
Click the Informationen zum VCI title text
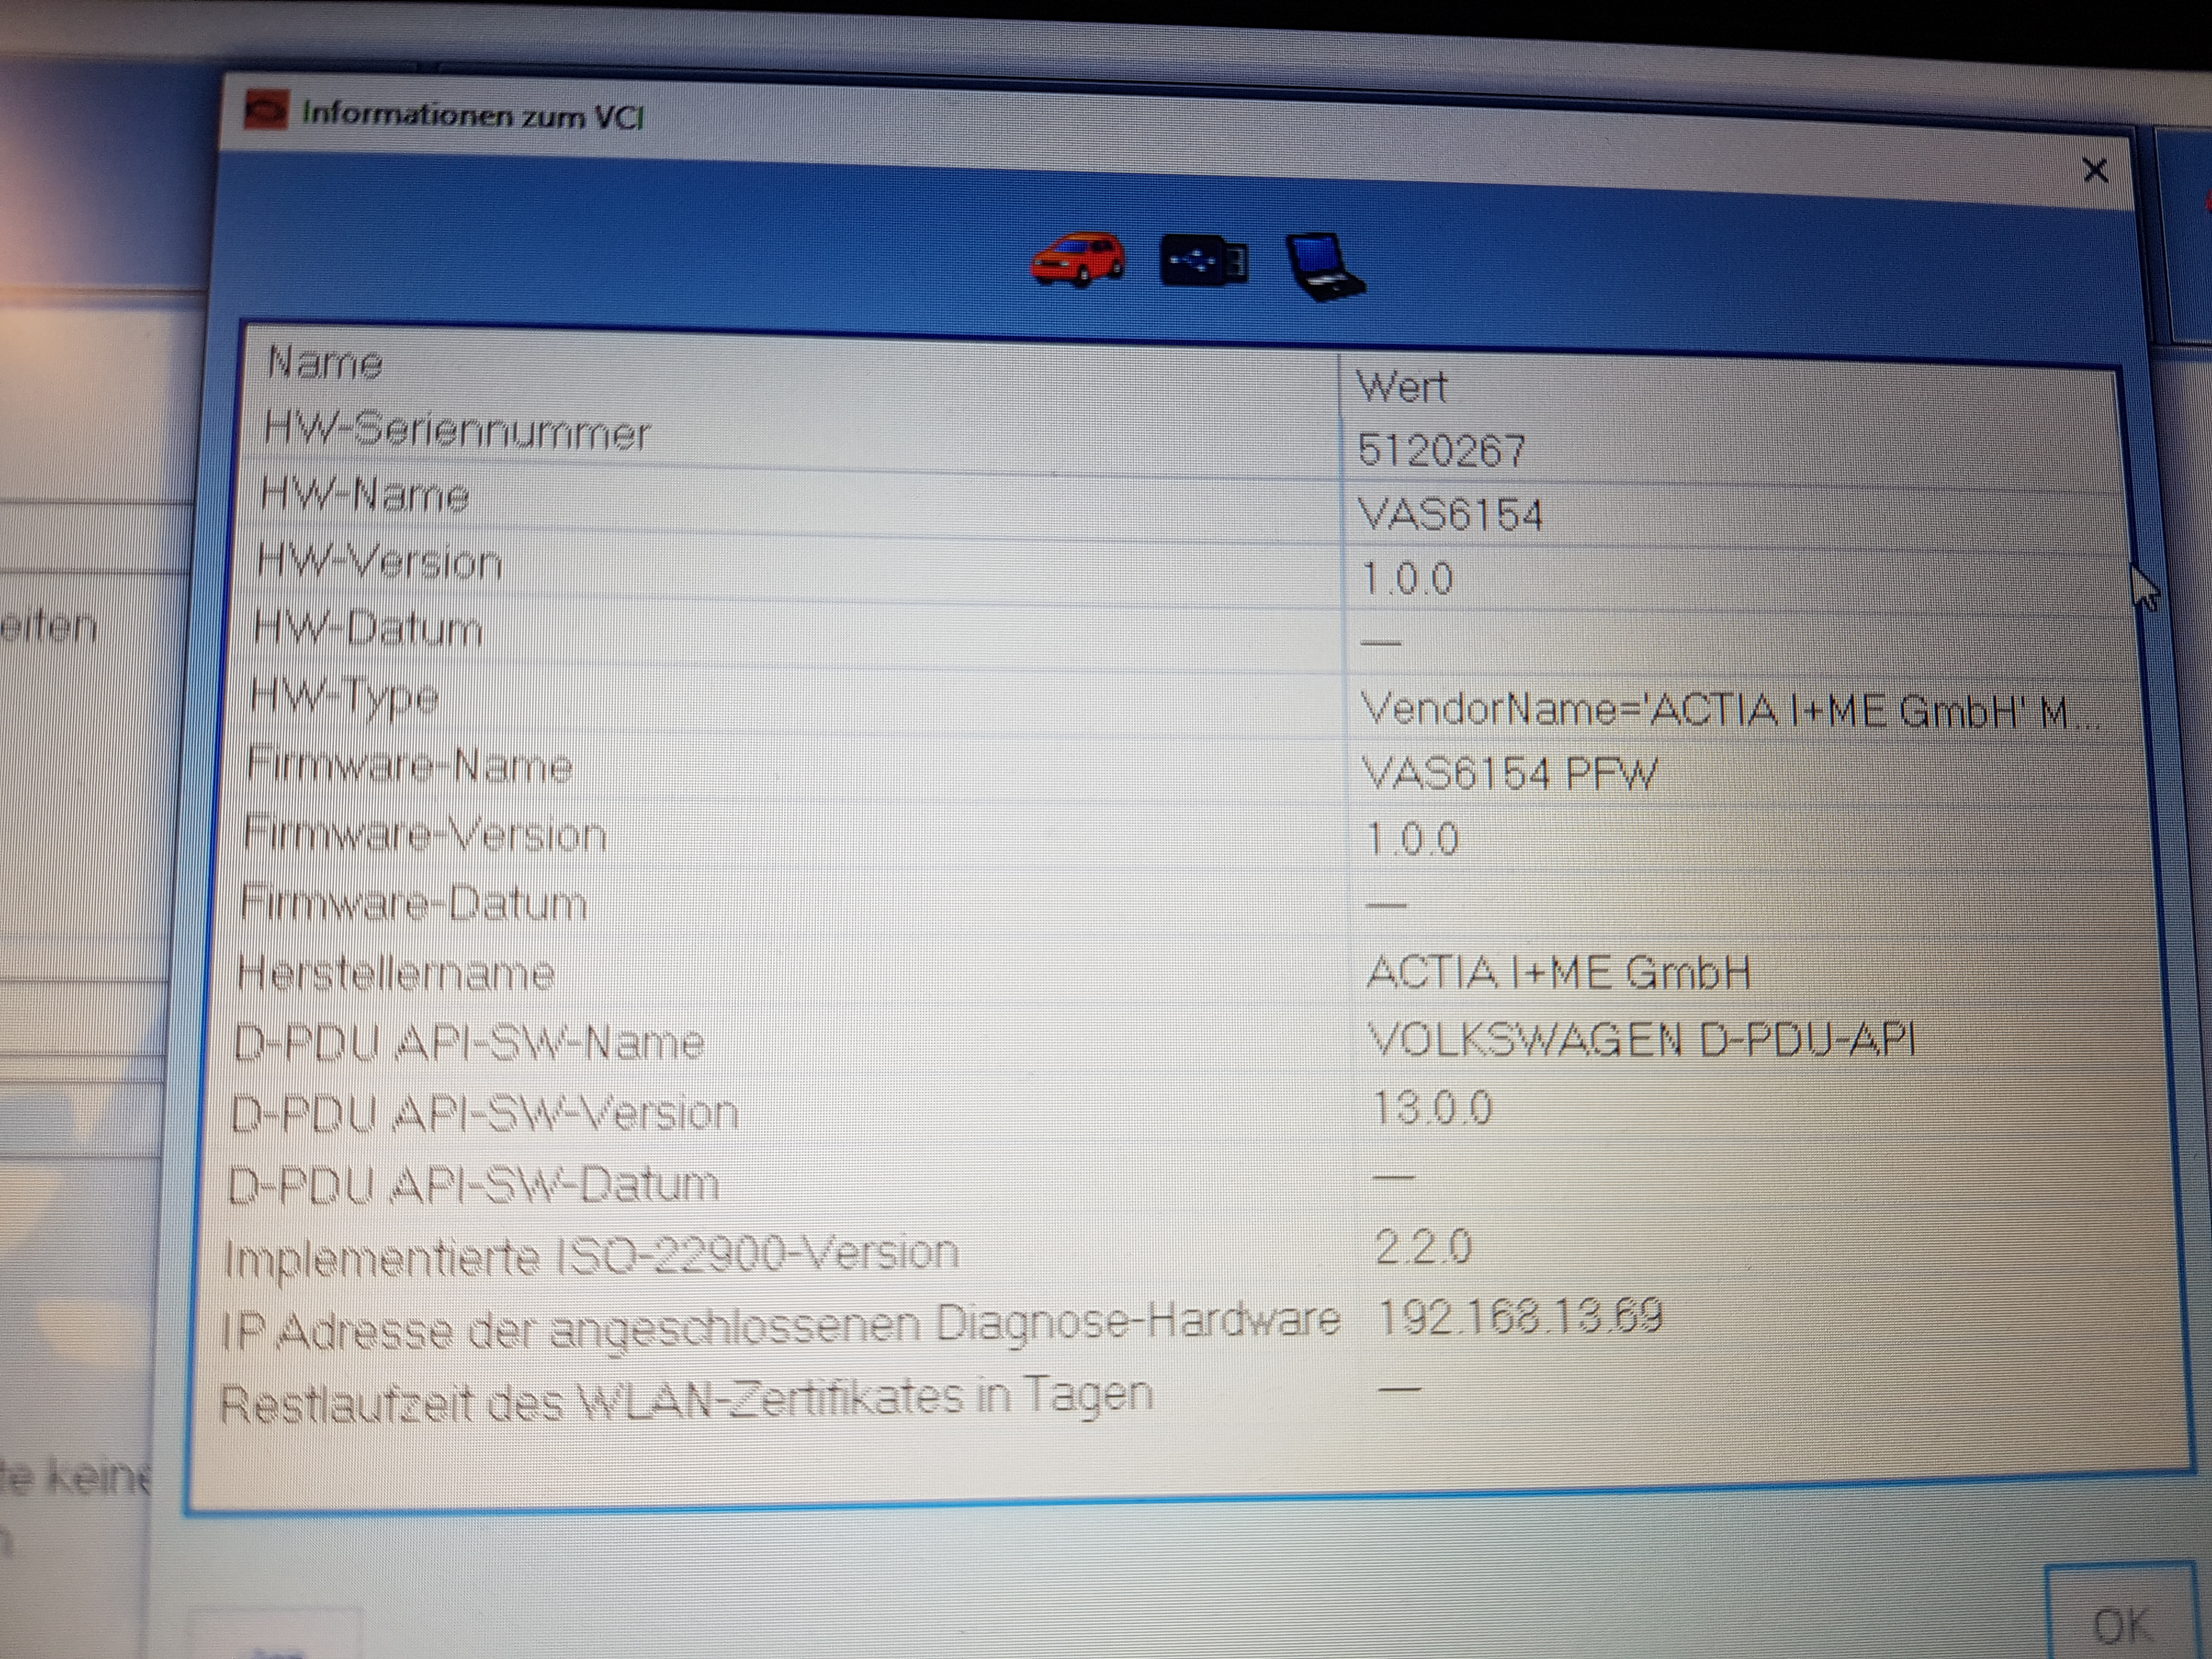(x=473, y=115)
